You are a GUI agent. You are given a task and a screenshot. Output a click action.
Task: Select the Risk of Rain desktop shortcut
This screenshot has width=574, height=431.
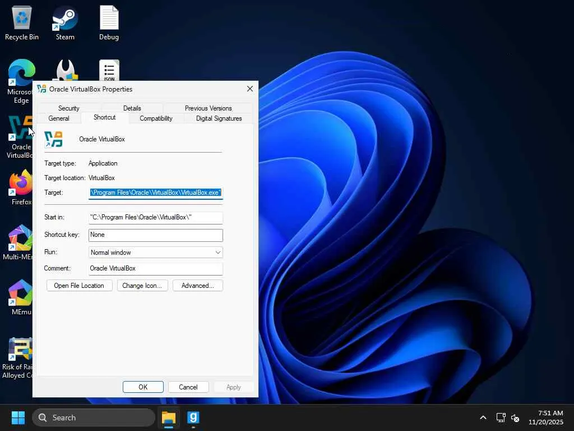pyautogui.click(x=17, y=358)
